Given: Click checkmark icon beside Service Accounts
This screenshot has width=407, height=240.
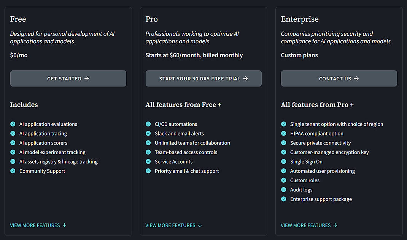Looking at the screenshot, I should (148, 161).
